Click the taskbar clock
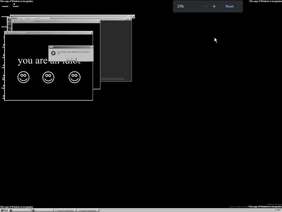Image resolution: width=282 pixels, height=212 pixels. pyautogui.click(x=278, y=210)
